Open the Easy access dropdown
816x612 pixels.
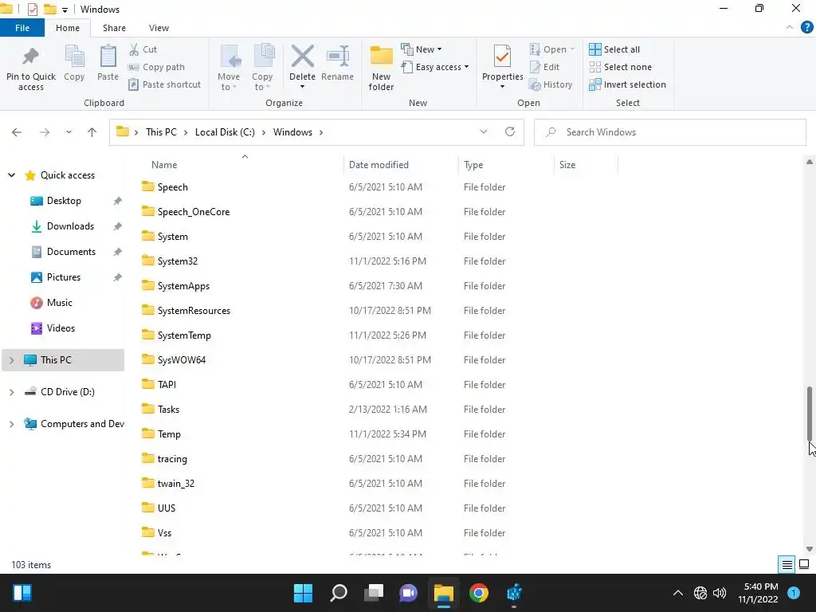tap(435, 67)
